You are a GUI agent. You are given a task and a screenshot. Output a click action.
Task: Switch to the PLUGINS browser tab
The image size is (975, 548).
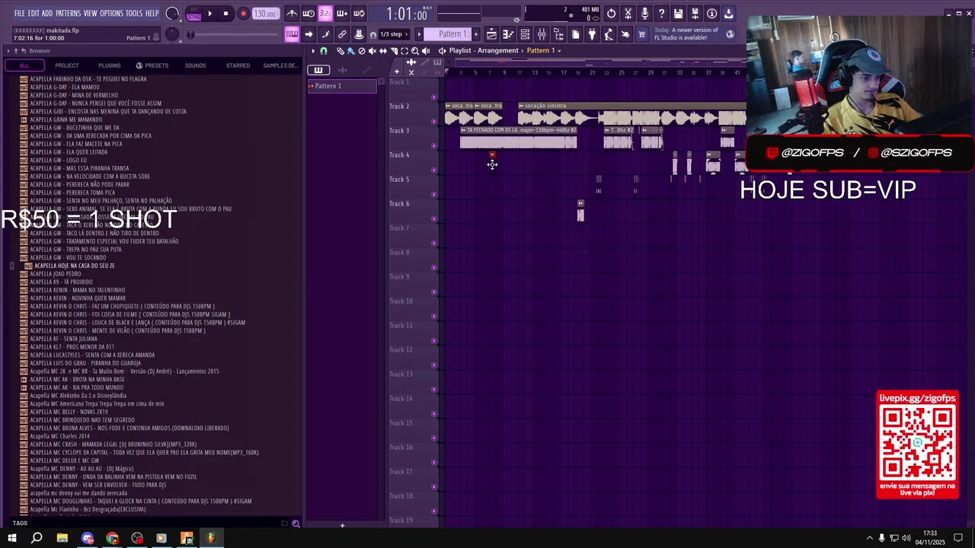tap(109, 65)
